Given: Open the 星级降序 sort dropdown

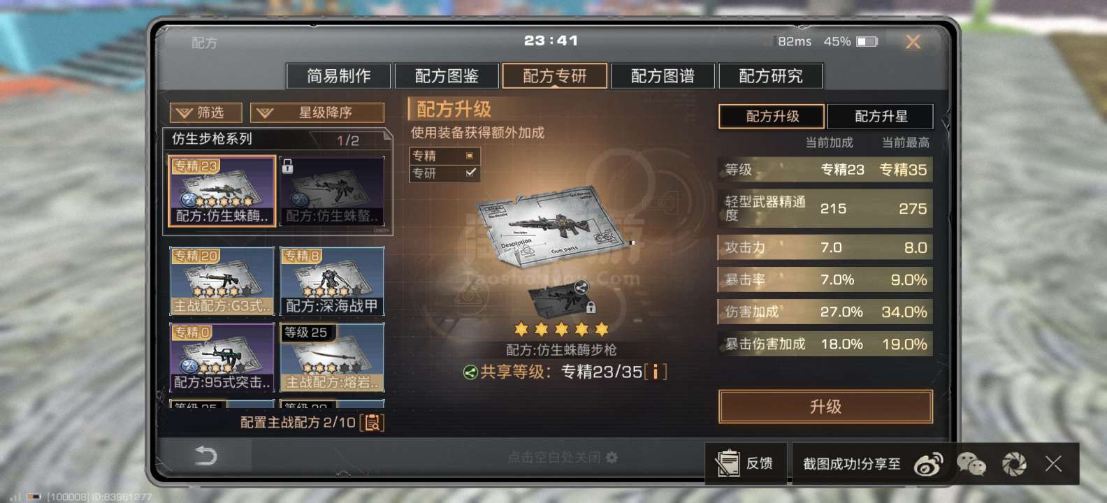Looking at the screenshot, I should coord(317,112).
